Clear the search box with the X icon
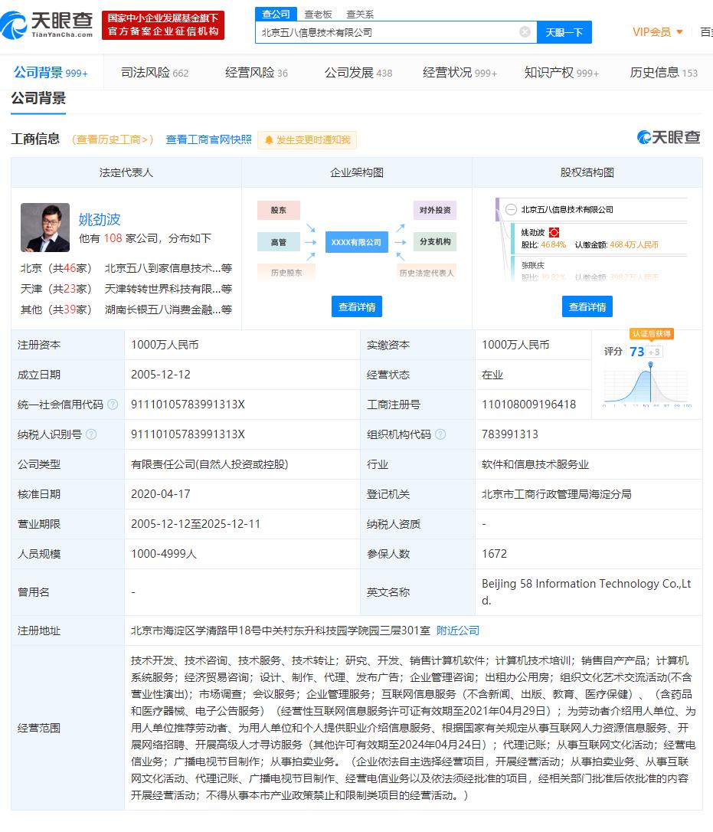 pyautogui.click(x=525, y=32)
